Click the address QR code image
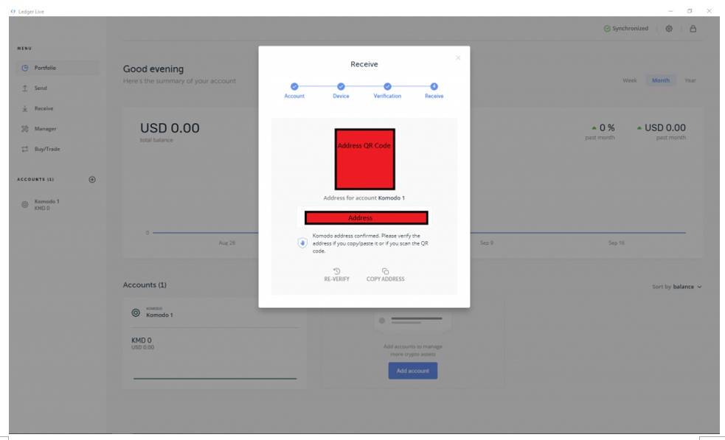This screenshot has width=725, height=440. 365,159
